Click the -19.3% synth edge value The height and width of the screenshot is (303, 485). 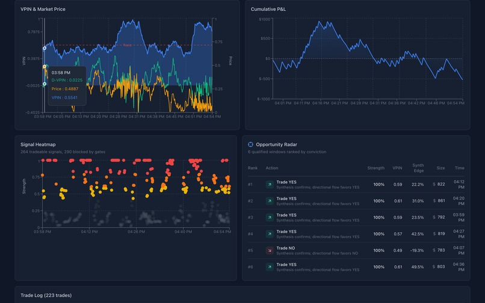pyautogui.click(x=416, y=251)
